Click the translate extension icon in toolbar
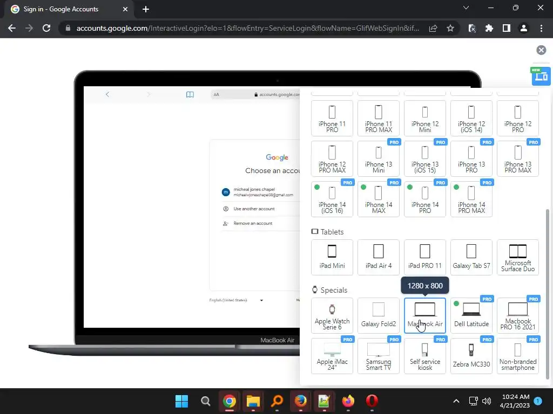553x414 pixels. tap(472, 28)
